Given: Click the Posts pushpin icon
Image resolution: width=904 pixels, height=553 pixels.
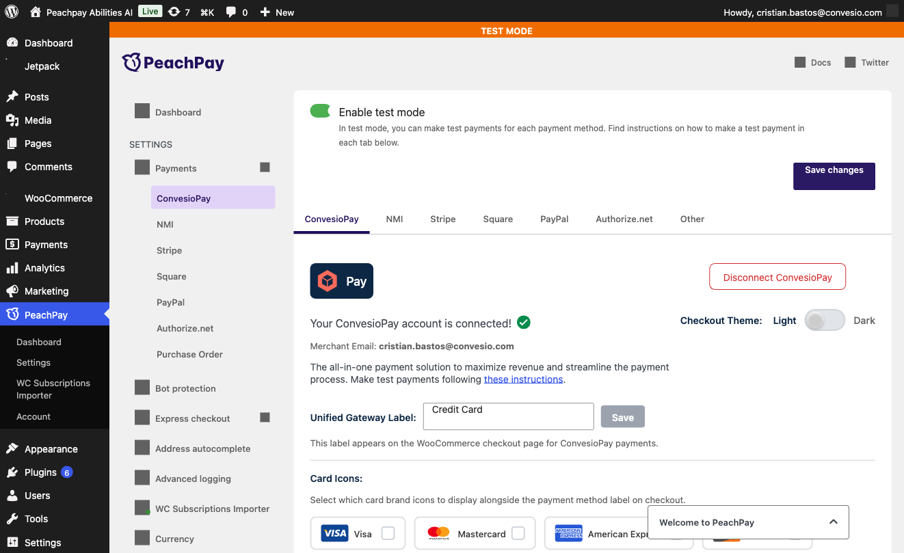Looking at the screenshot, I should tap(12, 96).
